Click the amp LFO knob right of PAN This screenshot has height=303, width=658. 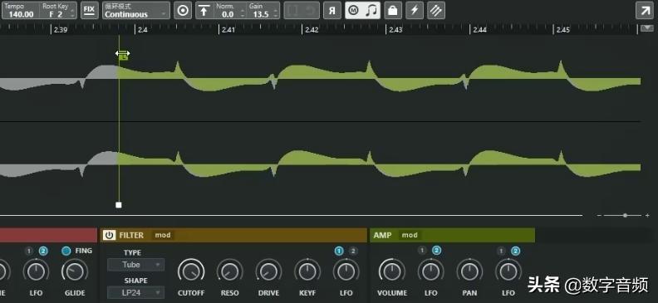click(508, 271)
